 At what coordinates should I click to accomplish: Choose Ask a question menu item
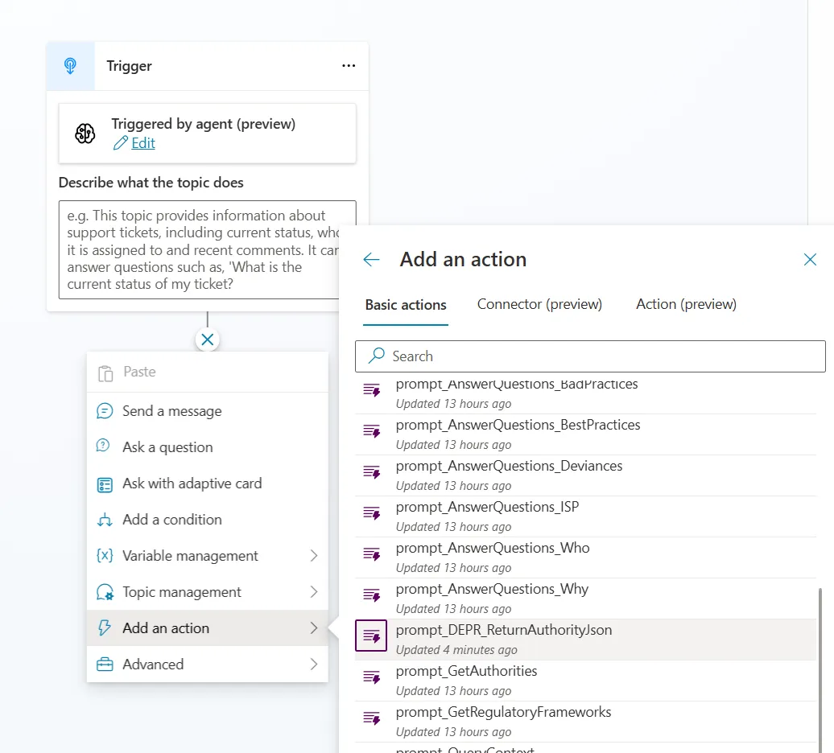208,447
